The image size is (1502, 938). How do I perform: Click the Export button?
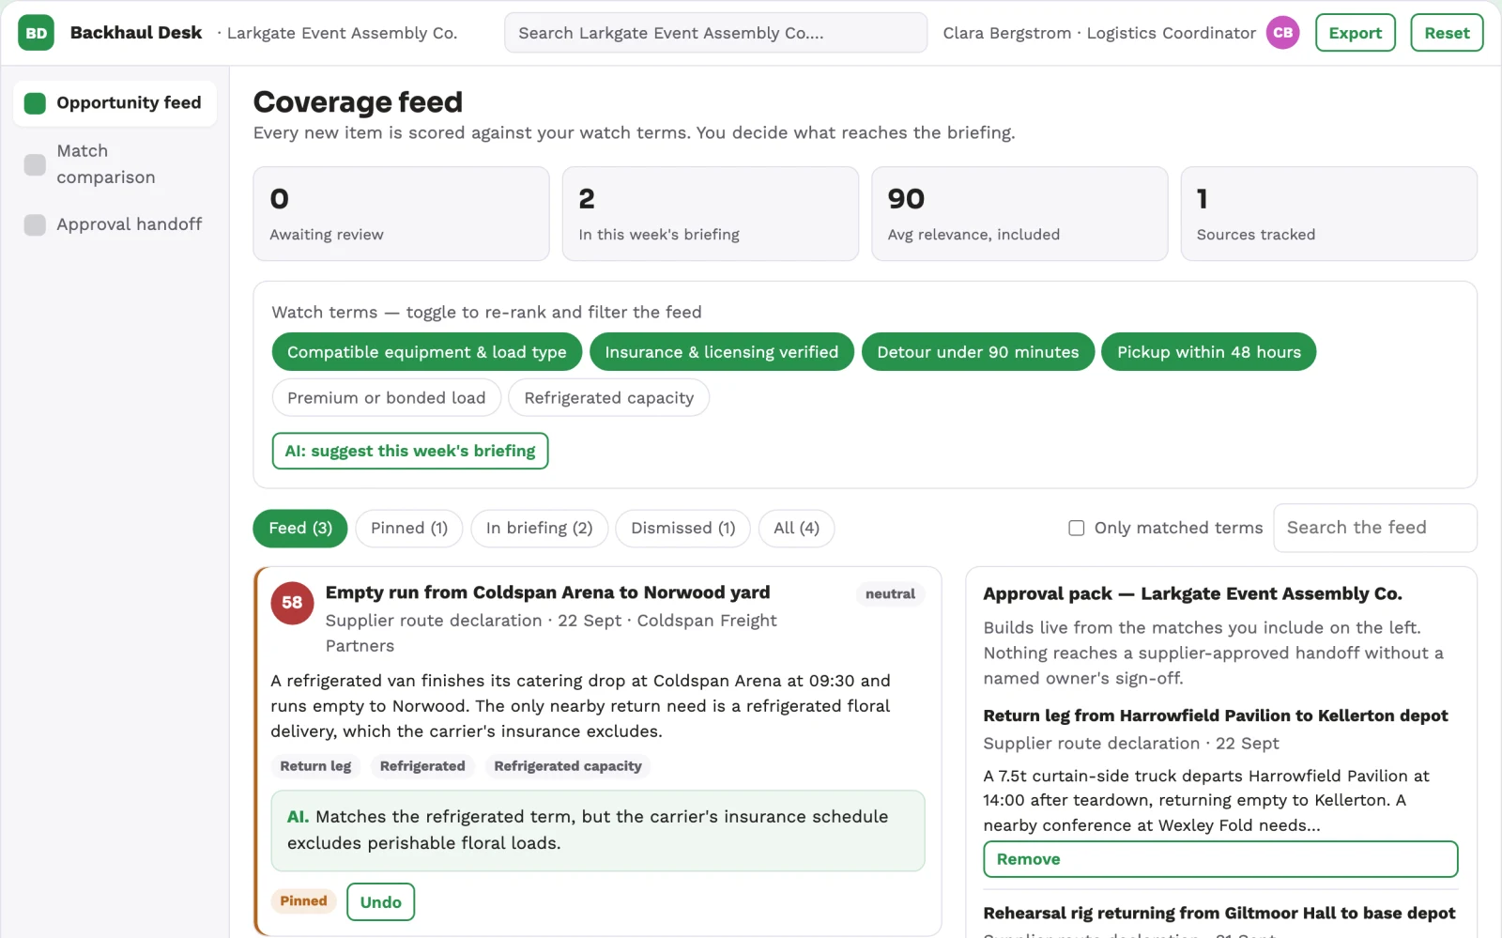click(x=1356, y=33)
